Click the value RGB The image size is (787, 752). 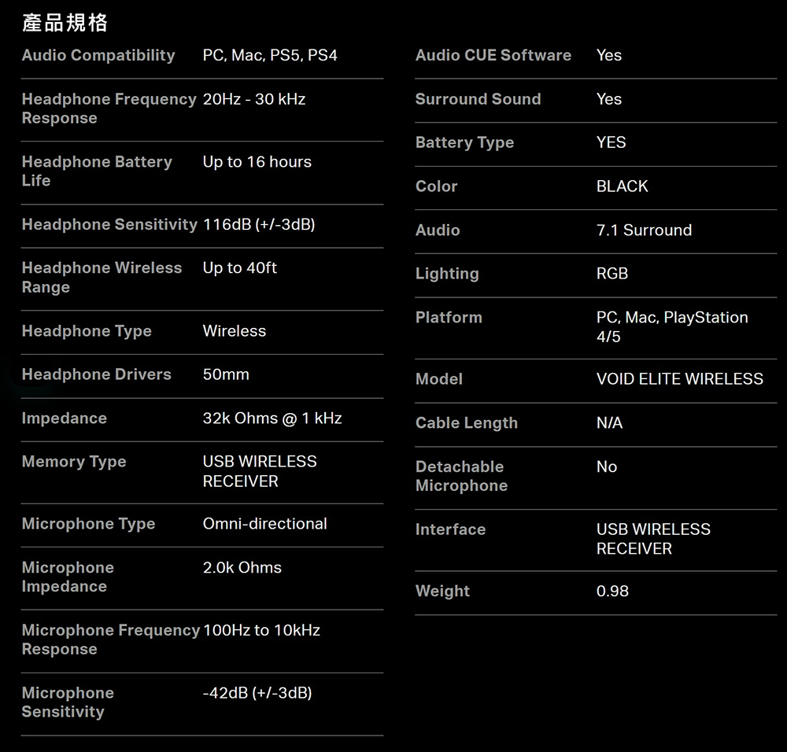click(x=611, y=274)
